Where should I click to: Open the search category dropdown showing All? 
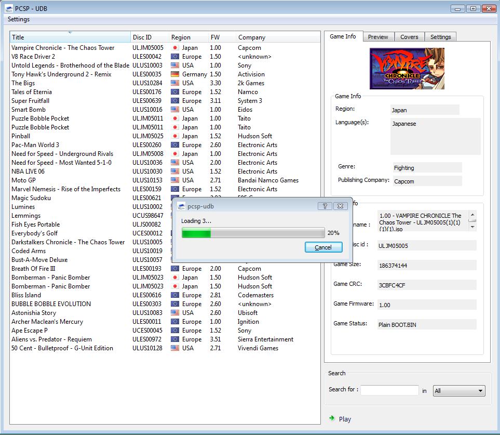click(458, 391)
